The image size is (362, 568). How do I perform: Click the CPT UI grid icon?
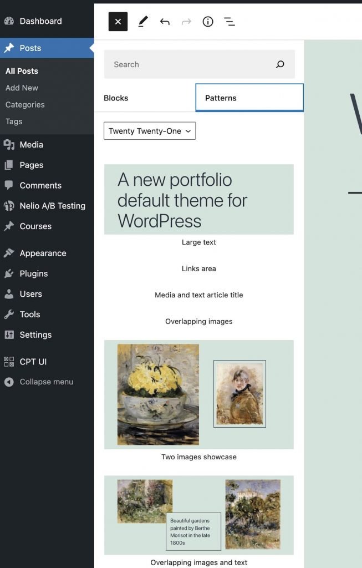click(9, 362)
